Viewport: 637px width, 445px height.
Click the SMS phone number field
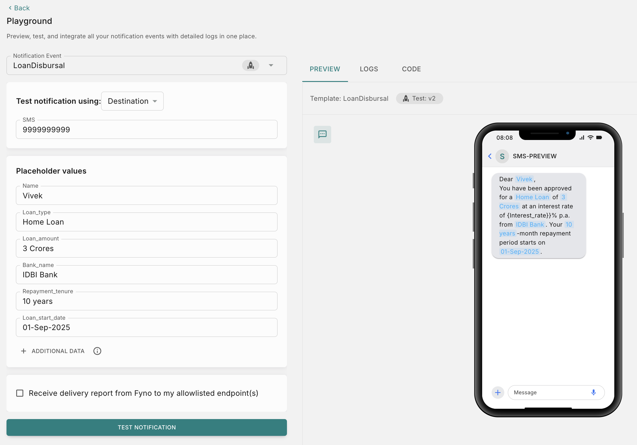(147, 130)
